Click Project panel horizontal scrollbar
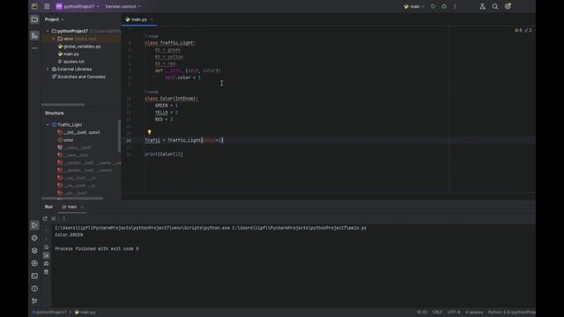564x317 pixels. tap(63, 105)
